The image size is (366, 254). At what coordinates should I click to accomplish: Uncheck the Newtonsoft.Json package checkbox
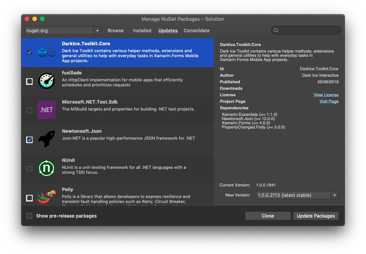(x=29, y=140)
